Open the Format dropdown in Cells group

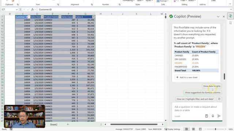click(162, 1)
